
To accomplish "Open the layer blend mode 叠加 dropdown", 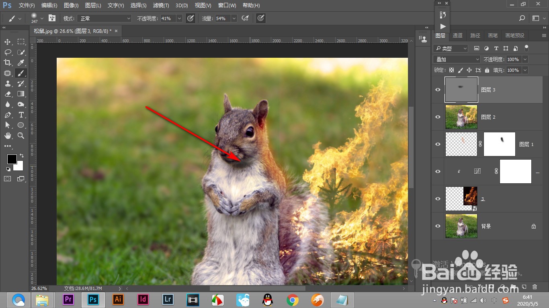I will point(457,59).
